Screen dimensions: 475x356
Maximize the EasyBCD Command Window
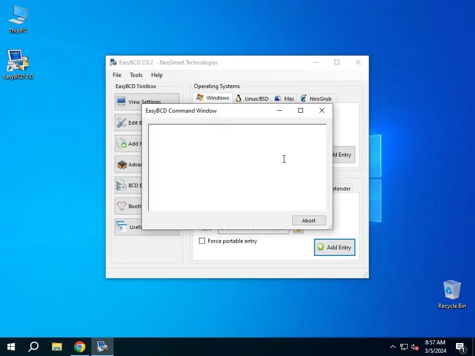tap(301, 110)
